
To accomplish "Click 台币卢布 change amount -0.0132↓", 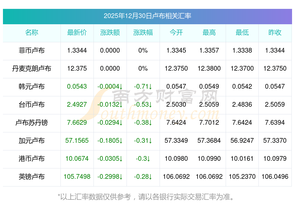I will tap(110, 104).
